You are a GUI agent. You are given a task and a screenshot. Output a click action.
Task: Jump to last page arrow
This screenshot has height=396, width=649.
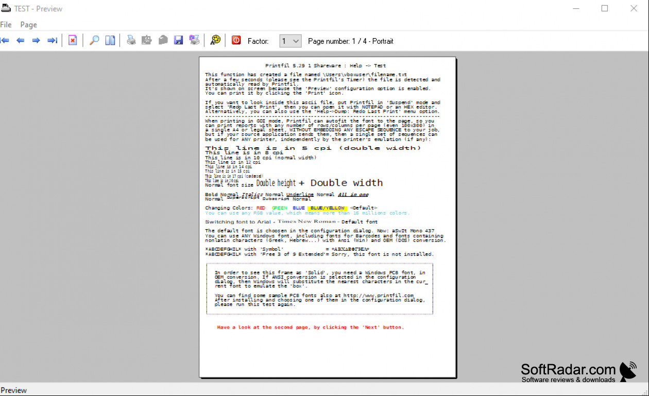[x=52, y=41]
